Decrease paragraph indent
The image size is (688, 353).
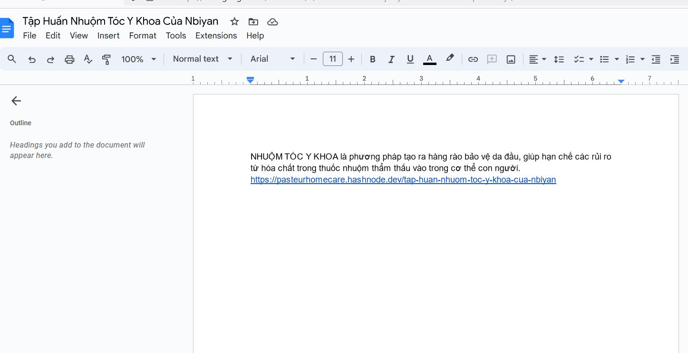[x=656, y=59]
